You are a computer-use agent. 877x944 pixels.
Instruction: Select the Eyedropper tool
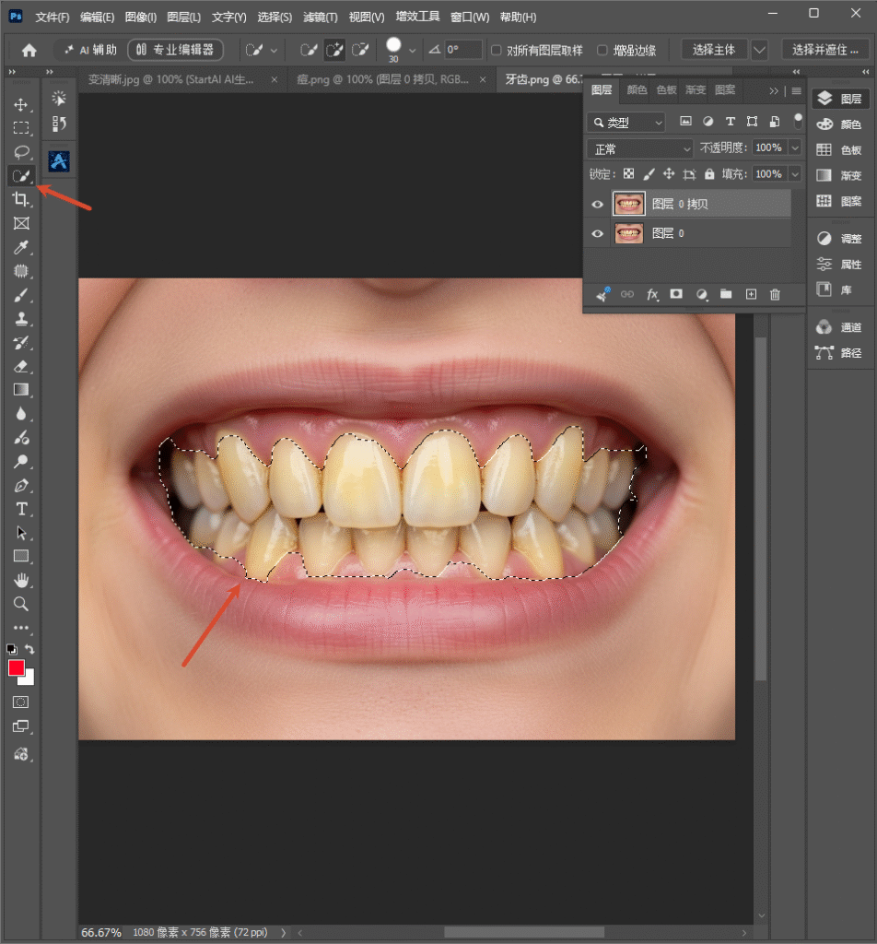(x=21, y=247)
